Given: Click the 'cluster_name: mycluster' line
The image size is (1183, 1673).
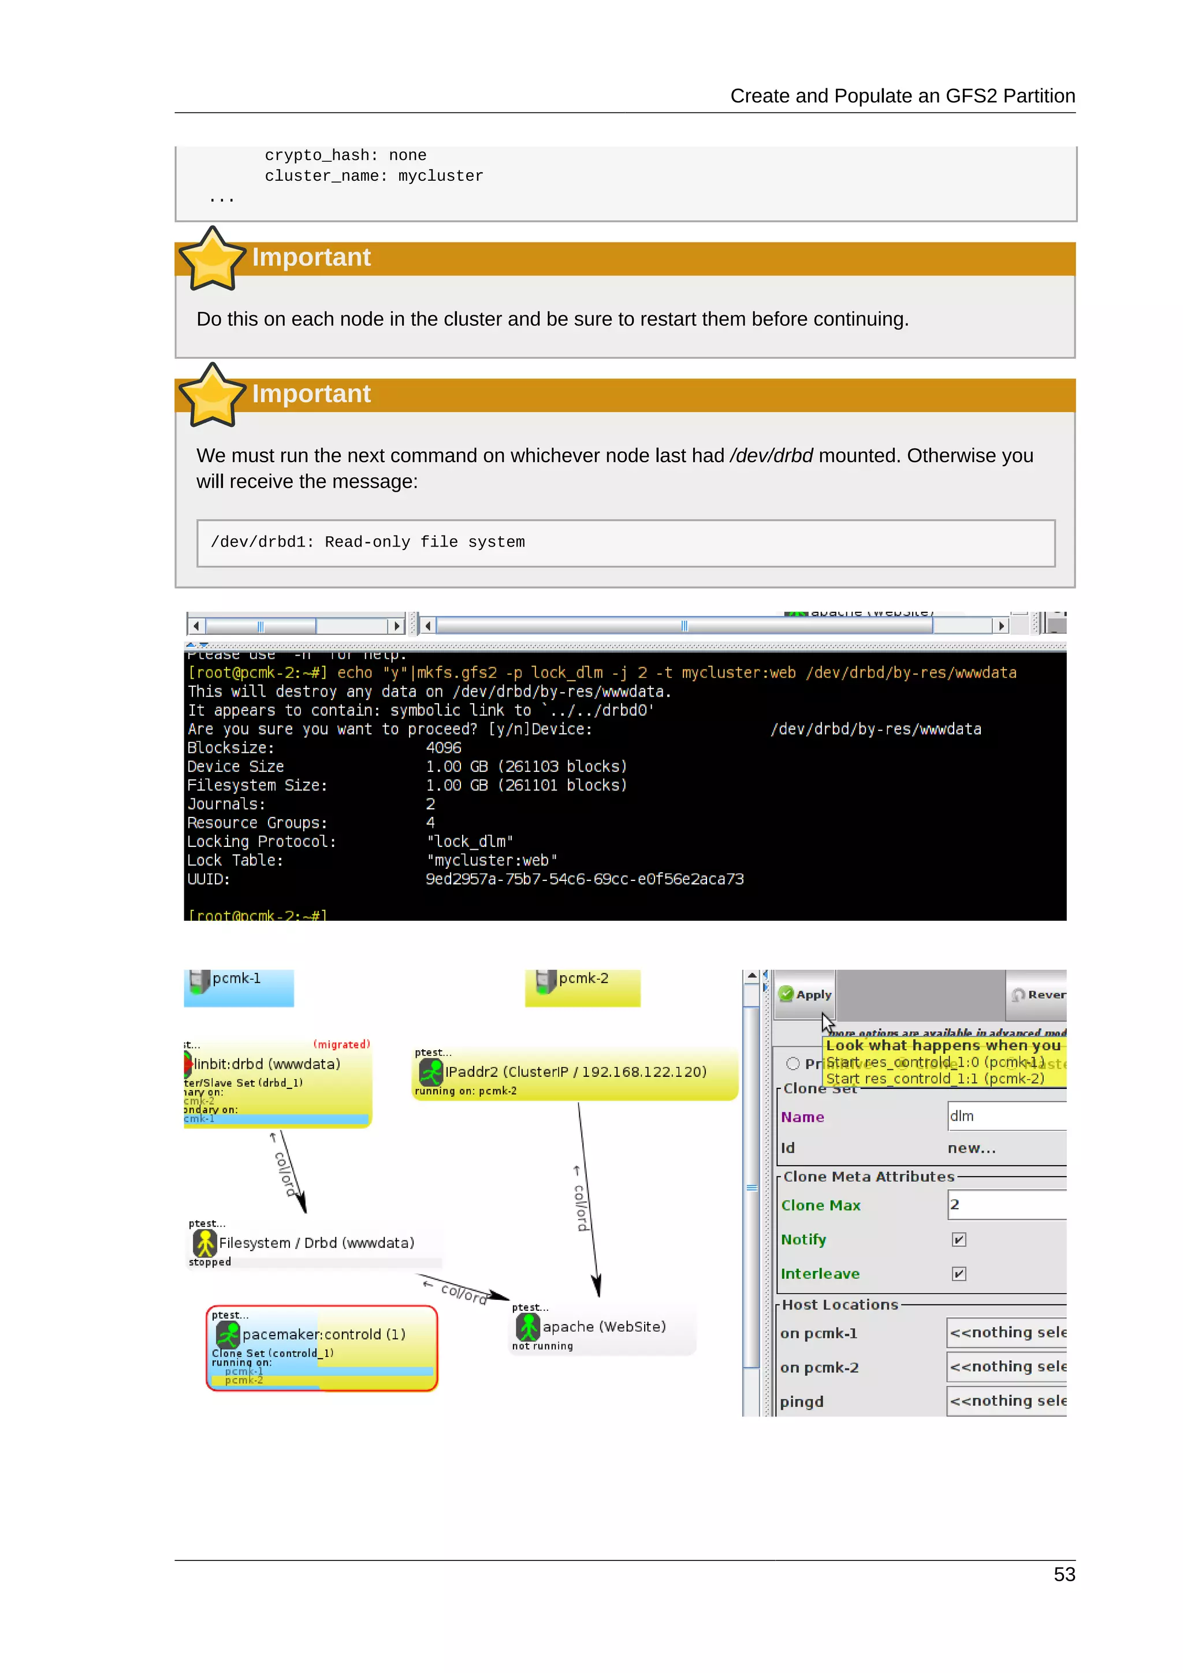Looking at the screenshot, I should pos(374,176).
